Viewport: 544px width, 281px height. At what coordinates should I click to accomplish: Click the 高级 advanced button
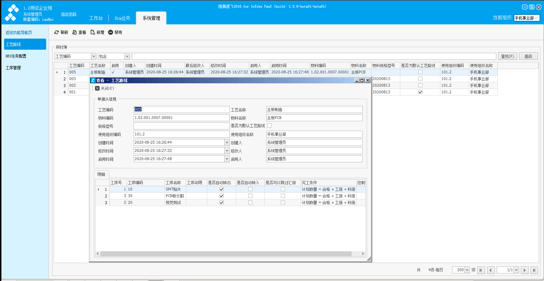(528, 56)
